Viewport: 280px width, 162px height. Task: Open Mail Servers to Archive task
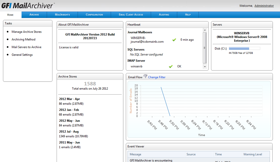[27, 47]
